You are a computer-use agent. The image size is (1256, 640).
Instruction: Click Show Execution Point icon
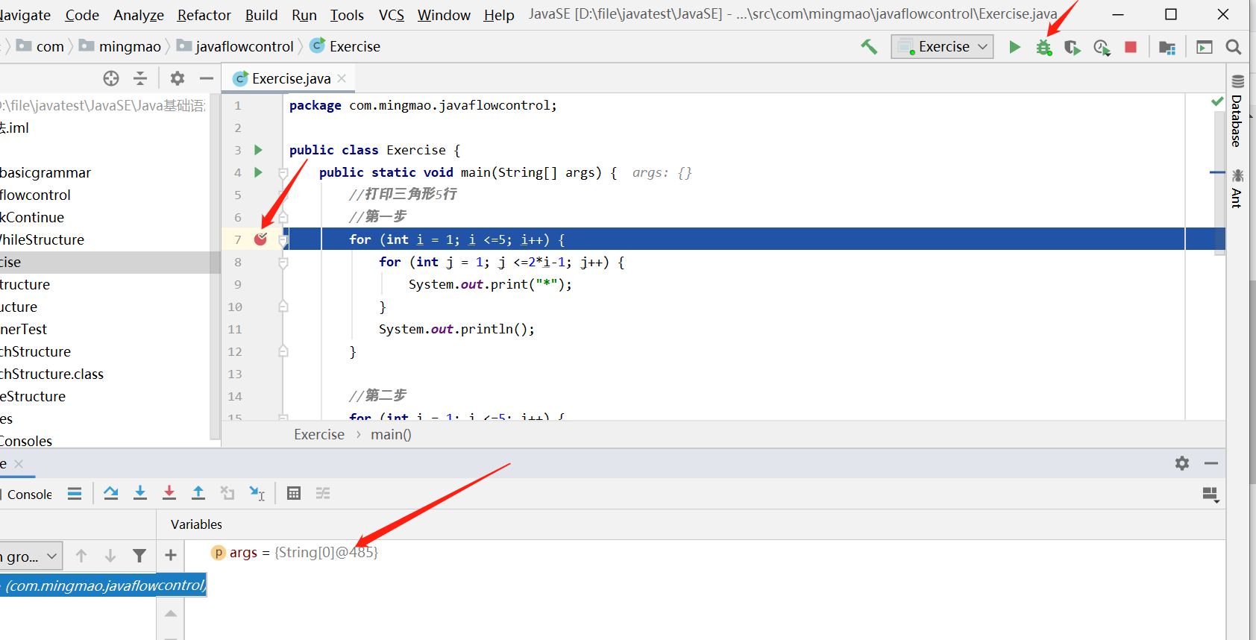click(x=75, y=493)
